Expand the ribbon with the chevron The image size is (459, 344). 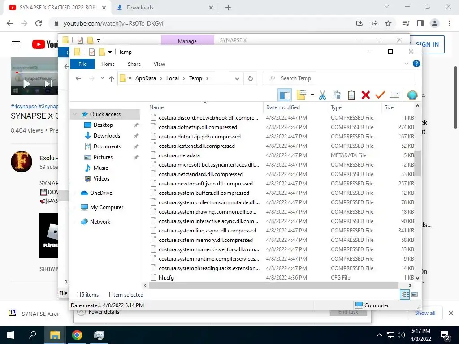[x=406, y=64]
